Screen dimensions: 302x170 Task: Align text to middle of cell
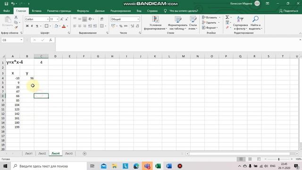coord(80,19)
